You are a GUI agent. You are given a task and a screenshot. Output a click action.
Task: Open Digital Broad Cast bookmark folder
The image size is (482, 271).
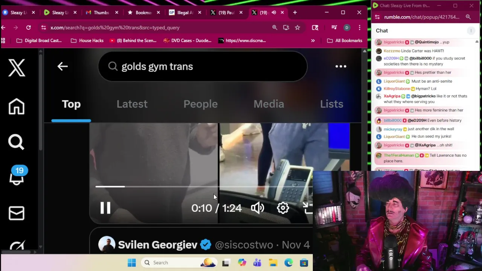pos(39,41)
